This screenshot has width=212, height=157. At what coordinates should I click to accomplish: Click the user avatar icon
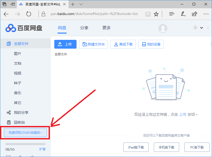pyautogui.click(x=163, y=28)
